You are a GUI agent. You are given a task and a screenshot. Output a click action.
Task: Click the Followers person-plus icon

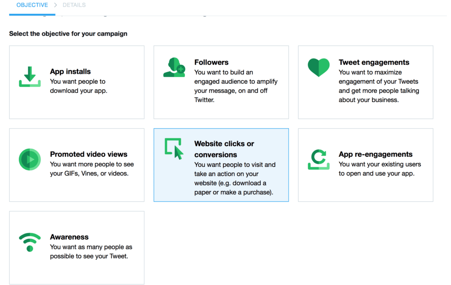(x=174, y=67)
